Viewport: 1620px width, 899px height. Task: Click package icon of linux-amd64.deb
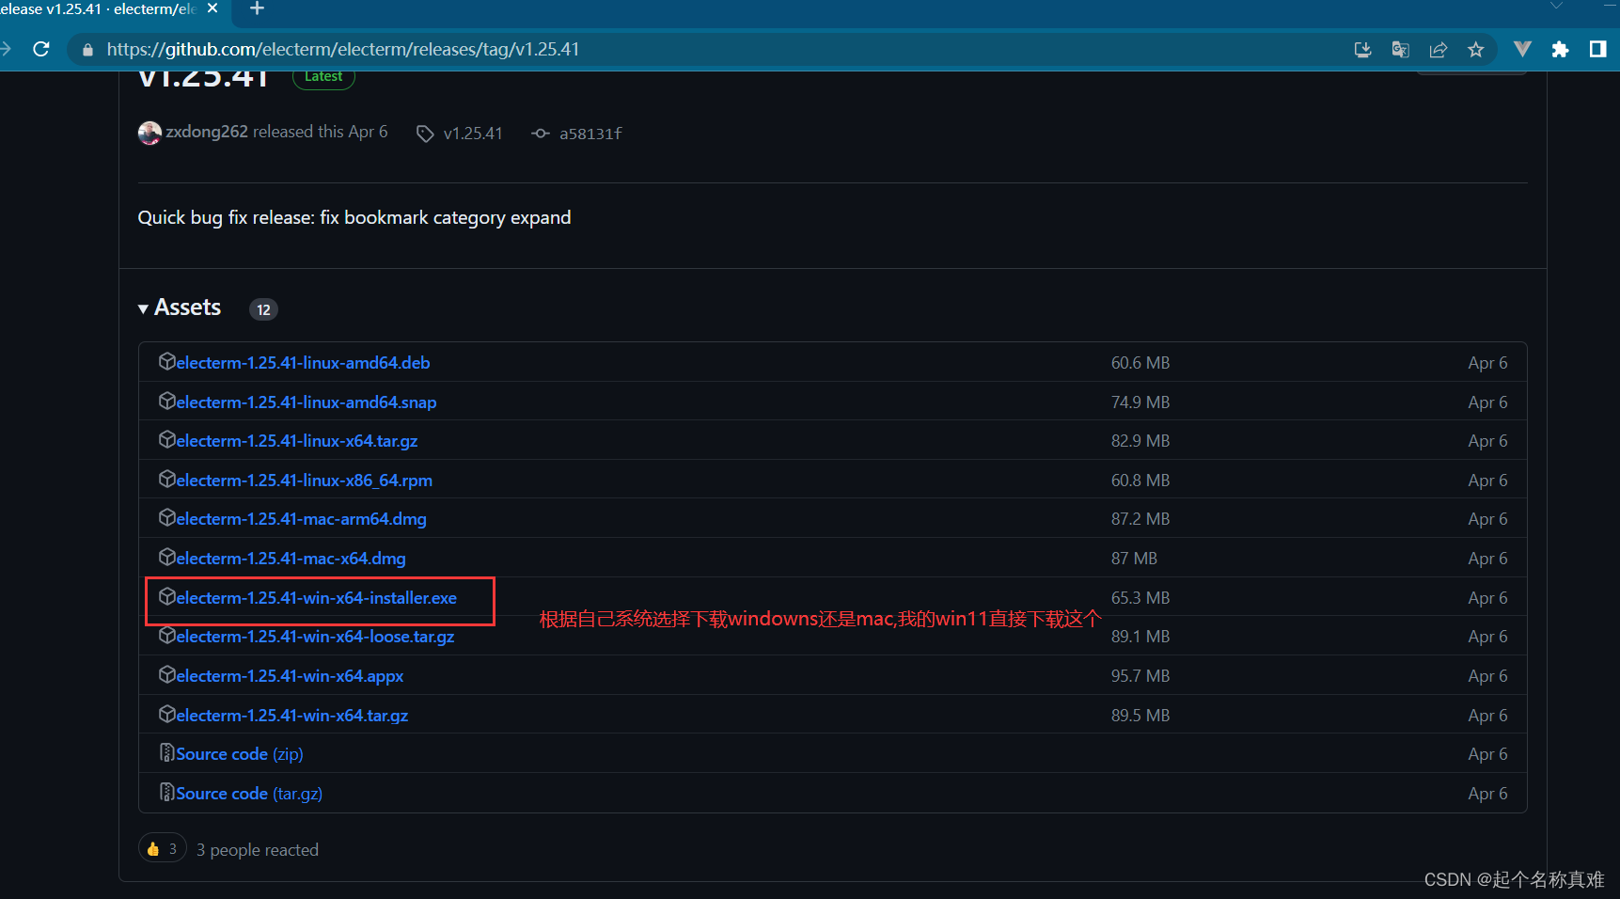pos(166,361)
